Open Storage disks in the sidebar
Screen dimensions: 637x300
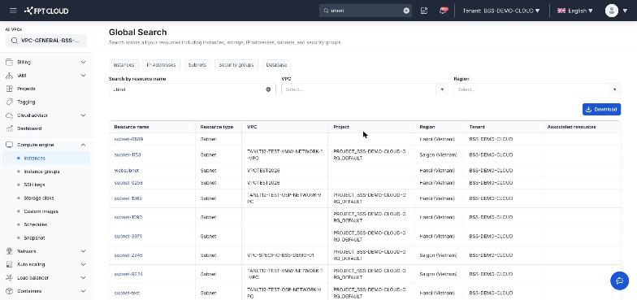tap(39, 198)
